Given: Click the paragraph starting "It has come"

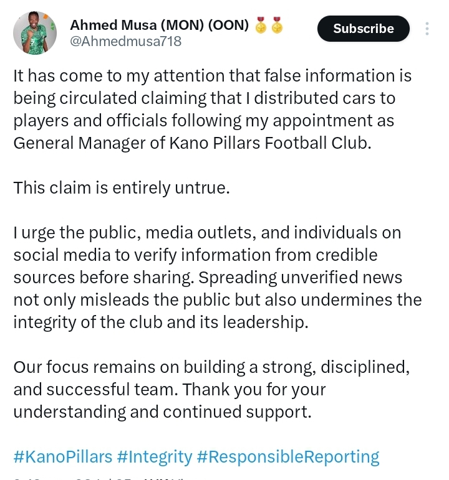Looking at the screenshot, I should pos(212,110).
